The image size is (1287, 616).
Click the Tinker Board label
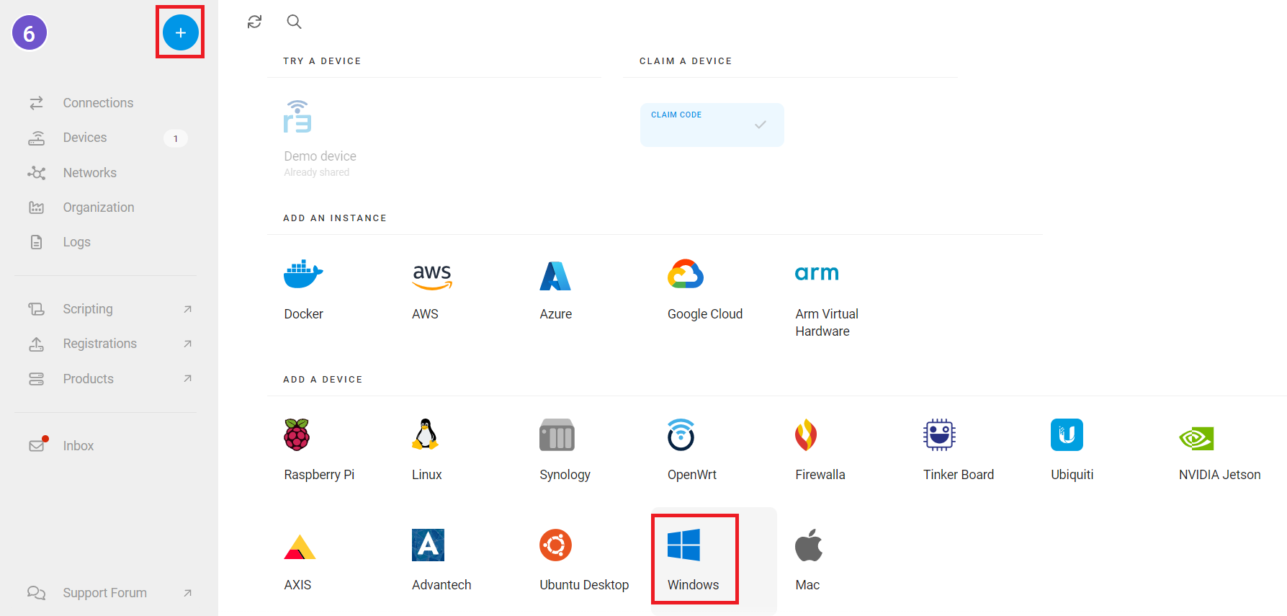point(959,475)
